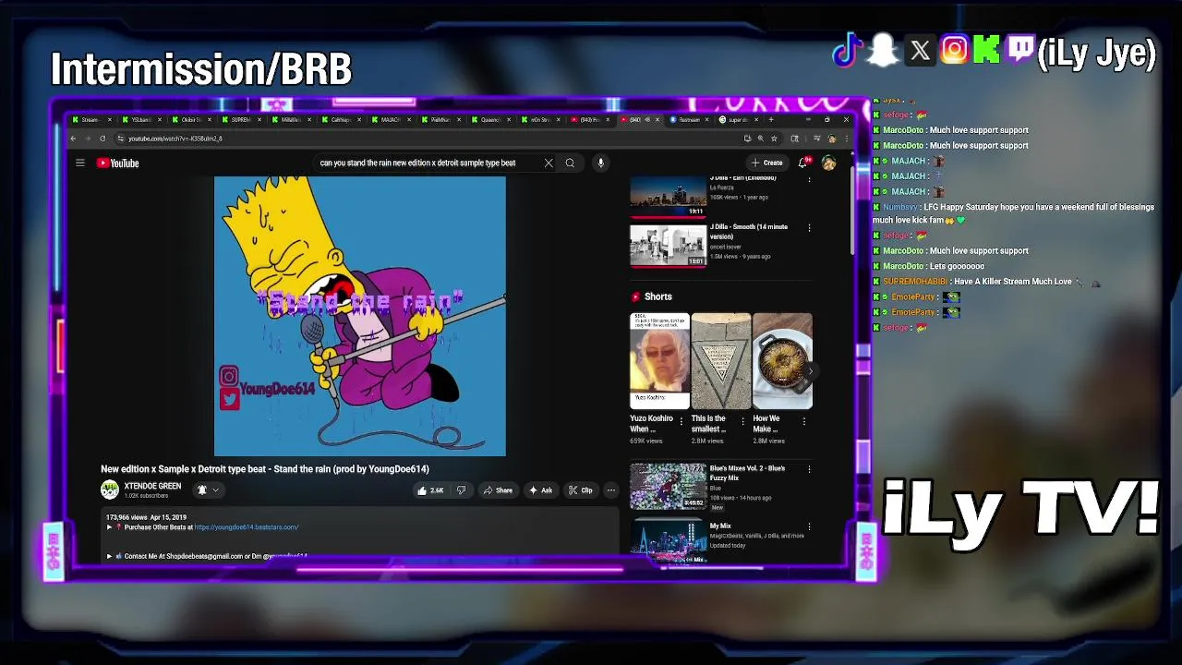Switch to the Restream browser tab
Viewport: 1182px width, 665px height.
689,119
